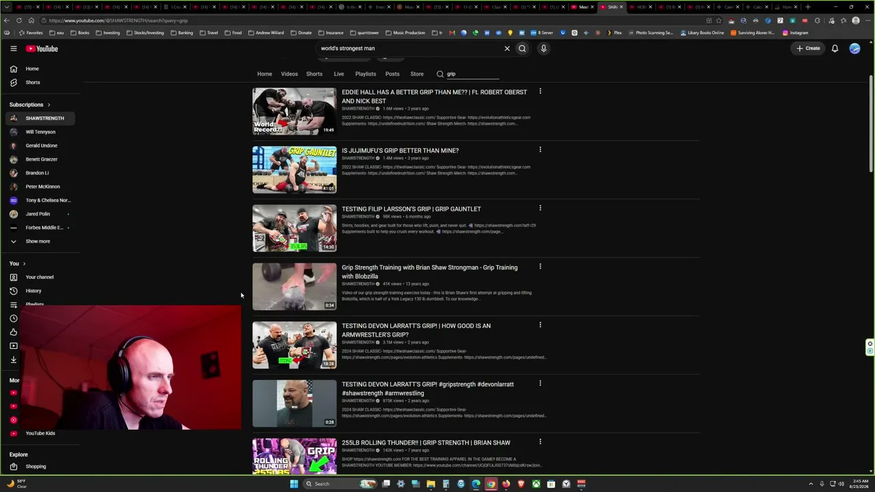This screenshot has width=875, height=492.
Task: Open the Books bookmarks folder
Action: click(79, 33)
